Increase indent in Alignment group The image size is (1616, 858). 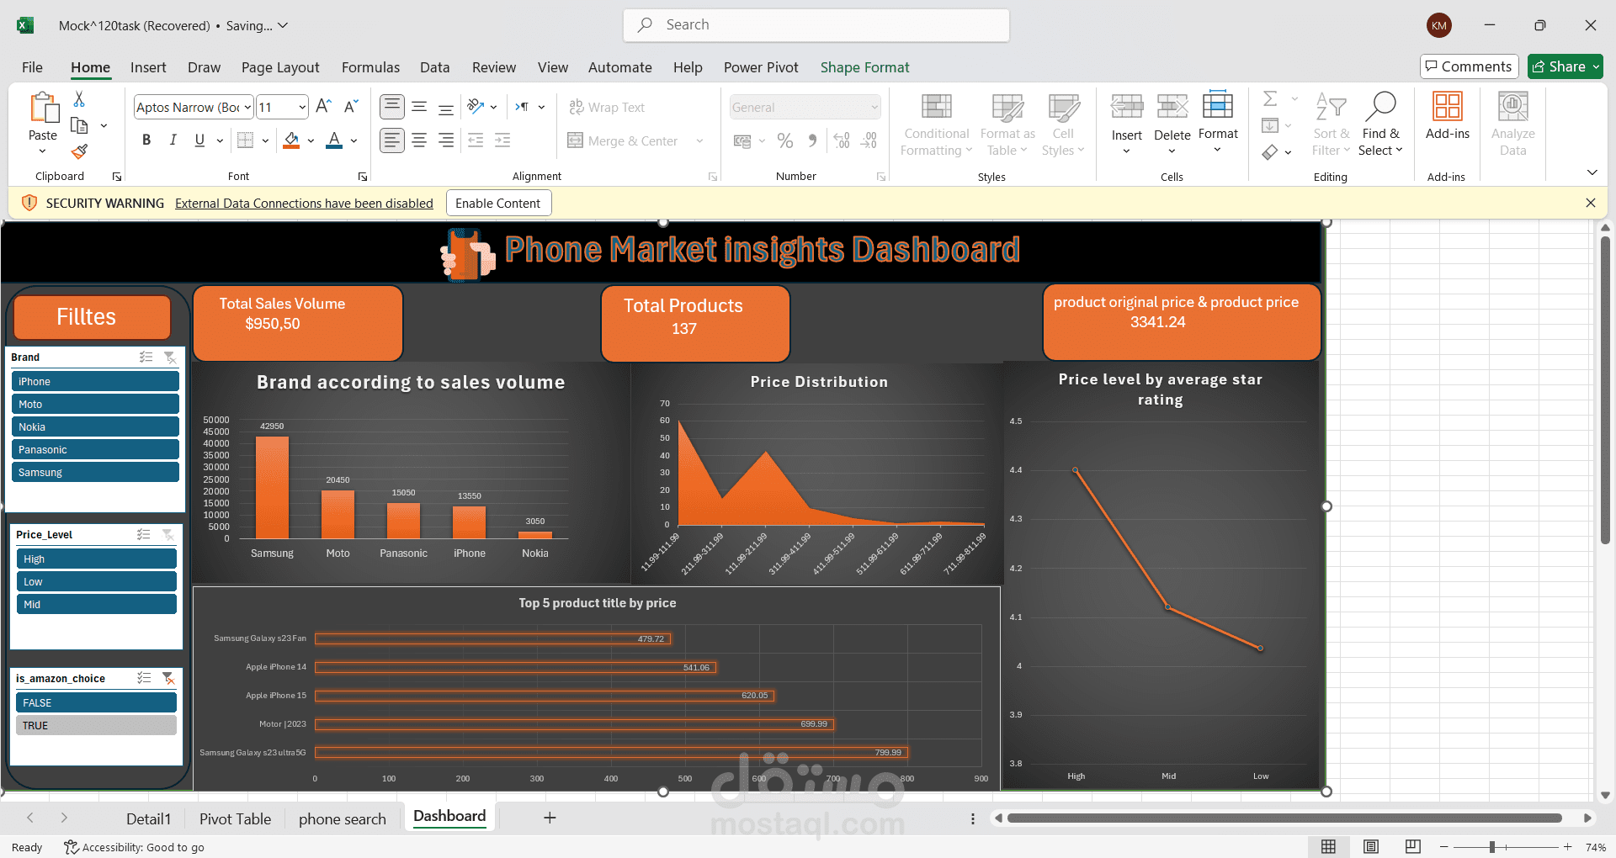click(502, 140)
